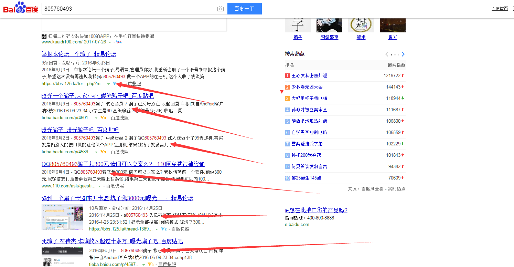Screen dimensions: 514x267
Task: Open hot topic 何炅首谈发飙自责
Action: pos(309,166)
